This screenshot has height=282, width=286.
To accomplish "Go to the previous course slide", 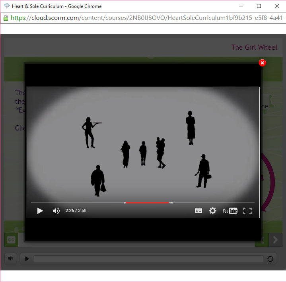I will pos(262,240).
